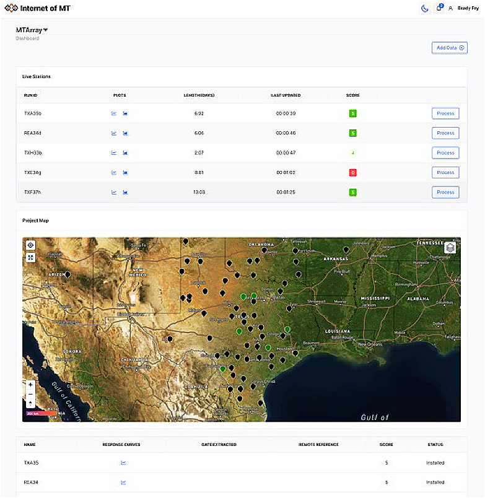Open response curves for TXA35
Screen dimensions: 485x498
point(123,463)
